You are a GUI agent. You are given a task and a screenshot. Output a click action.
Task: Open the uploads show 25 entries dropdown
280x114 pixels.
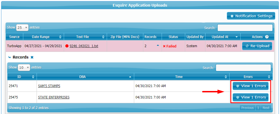[22, 28]
